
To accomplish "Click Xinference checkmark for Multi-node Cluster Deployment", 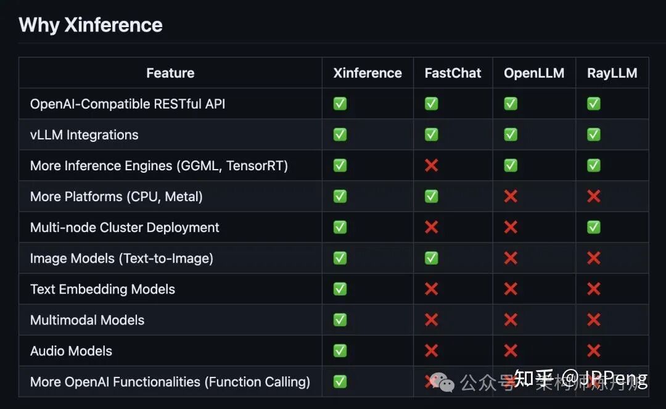I will click(340, 227).
